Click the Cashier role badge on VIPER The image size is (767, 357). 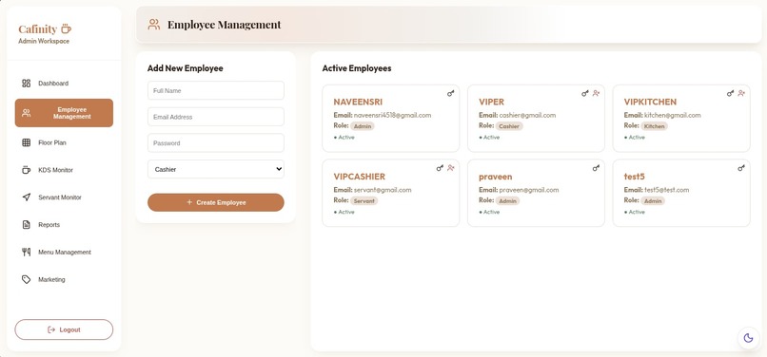point(509,126)
